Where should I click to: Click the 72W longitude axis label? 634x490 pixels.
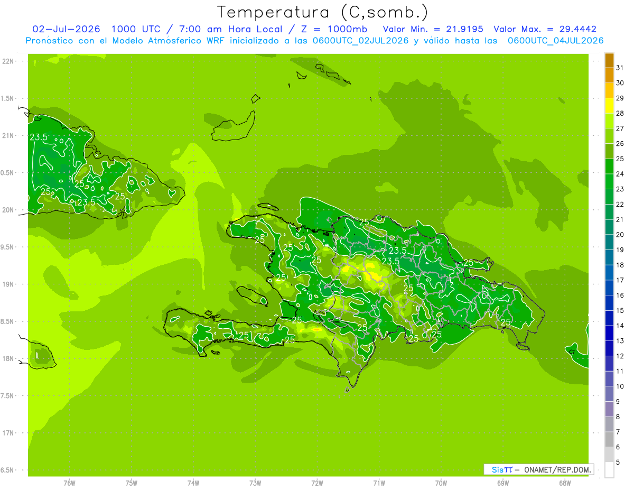(x=317, y=483)
